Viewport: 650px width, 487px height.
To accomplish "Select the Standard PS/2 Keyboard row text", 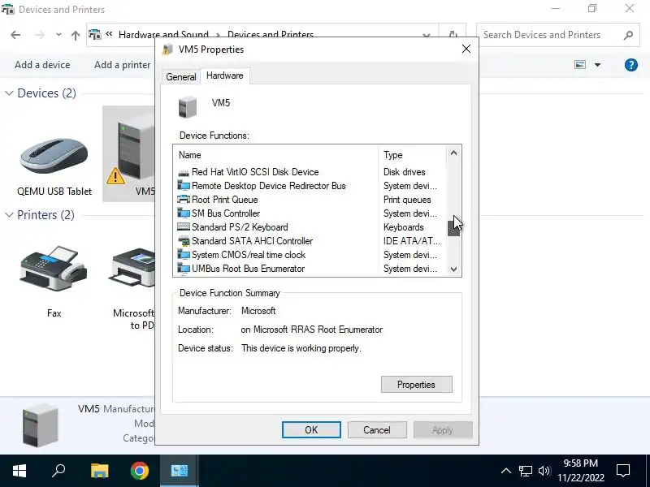I will click(240, 227).
